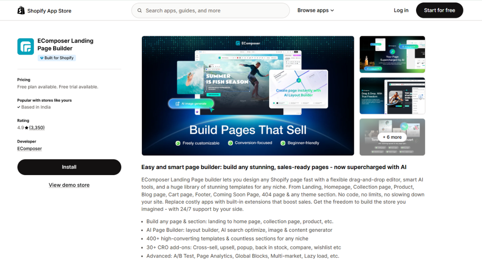Click the description paragraph starting EComposer Landing Page builder
Image resolution: width=482 pixels, height=271 pixels.
(x=283, y=194)
